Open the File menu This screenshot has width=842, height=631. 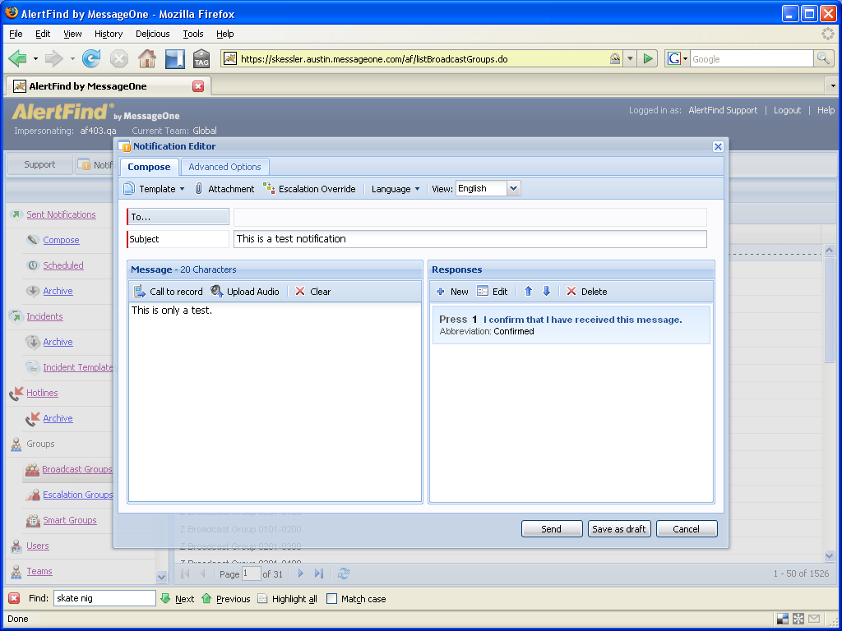(x=16, y=34)
